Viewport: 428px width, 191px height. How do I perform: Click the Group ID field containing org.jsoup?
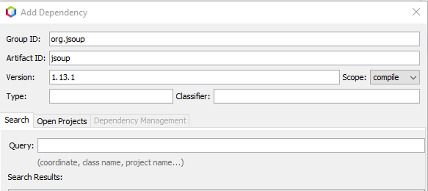(x=234, y=39)
